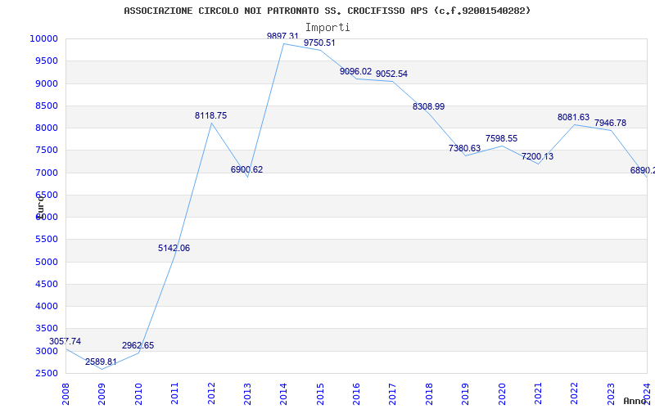
Task: Select the 9052.54 data label
Action: (392, 74)
